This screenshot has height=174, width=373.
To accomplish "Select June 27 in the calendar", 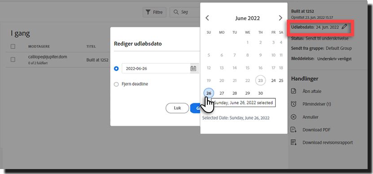I will tap(222, 93).
